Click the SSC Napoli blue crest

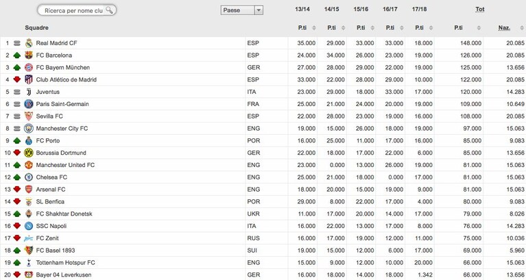click(x=29, y=226)
